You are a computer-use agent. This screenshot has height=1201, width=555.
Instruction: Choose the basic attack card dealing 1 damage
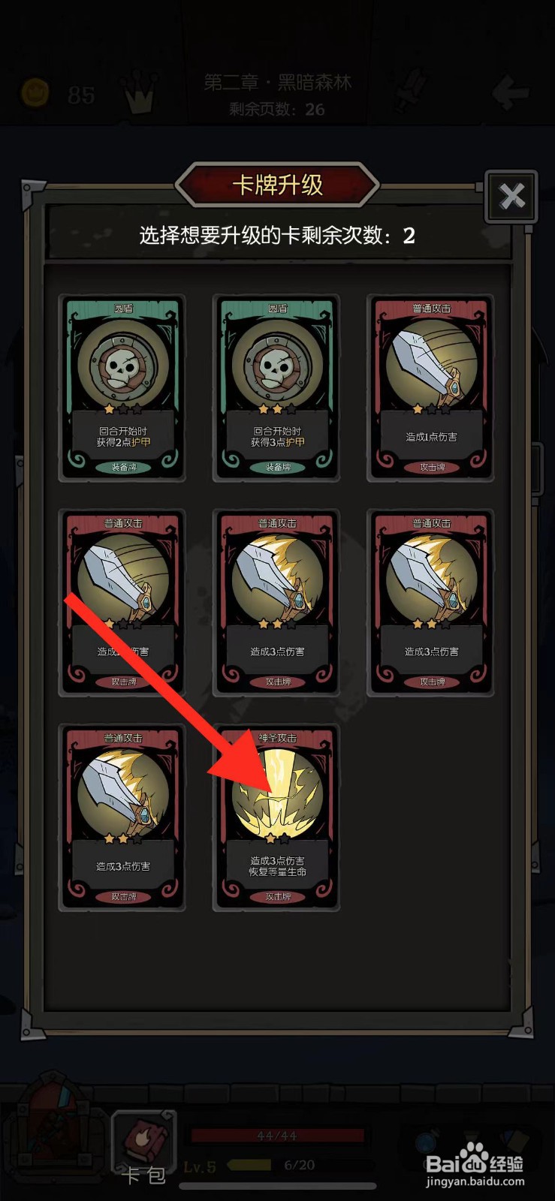coord(431,387)
